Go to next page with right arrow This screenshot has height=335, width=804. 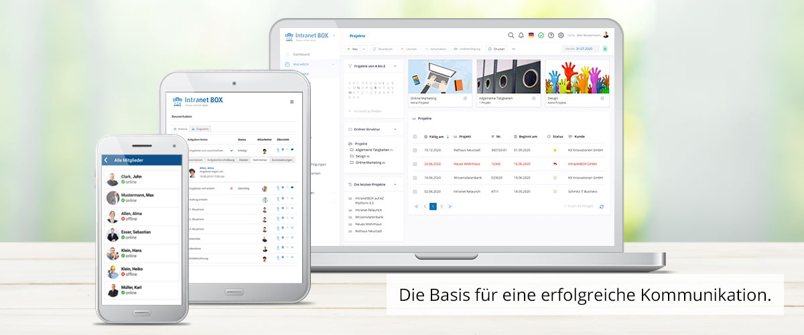tap(442, 206)
